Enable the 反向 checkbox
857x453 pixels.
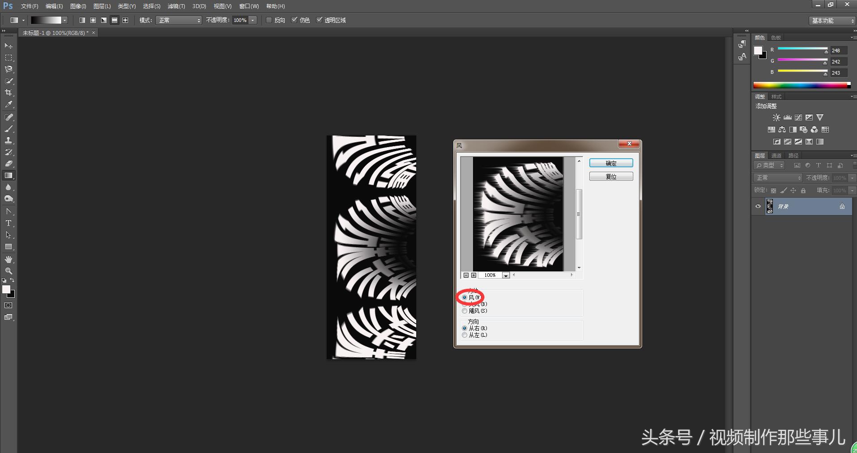[x=269, y=20]
